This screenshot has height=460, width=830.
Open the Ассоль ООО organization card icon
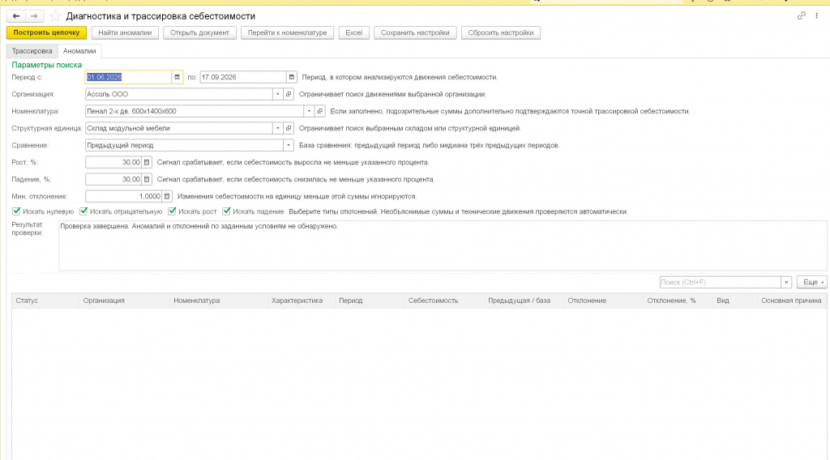click(289, 94)
